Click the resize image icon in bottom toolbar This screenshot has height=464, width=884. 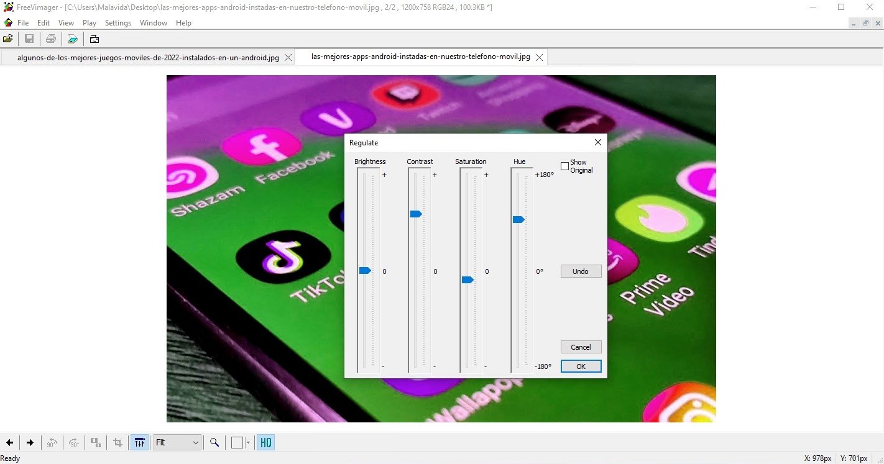pos(96,443)
